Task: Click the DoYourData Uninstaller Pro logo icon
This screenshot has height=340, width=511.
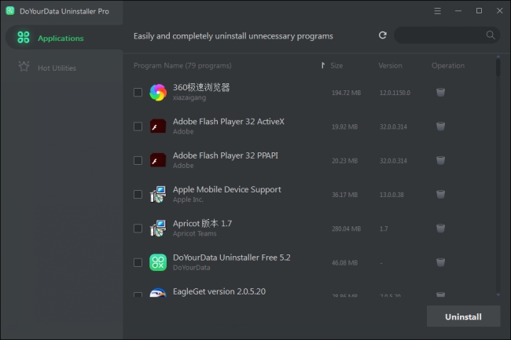Action: pyautogui.click(x=10, y=11)
